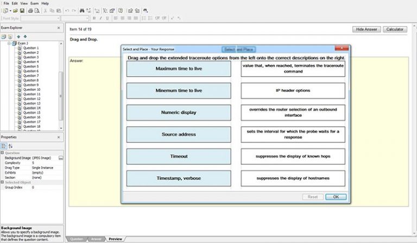
Task: Open the Font Style dropdown
Action: [x=72, y=18]
